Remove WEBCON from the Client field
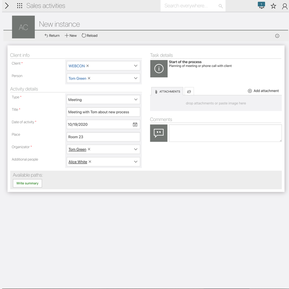The width and height of the screenshot is (289, 289). coord(88,66)
